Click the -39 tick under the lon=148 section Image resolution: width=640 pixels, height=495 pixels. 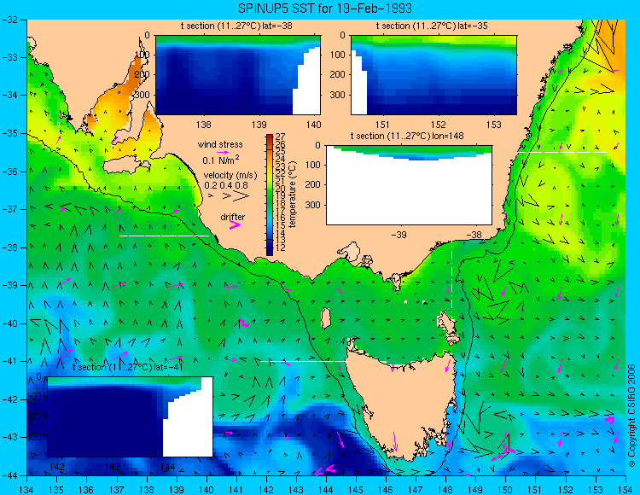point(399,235)
